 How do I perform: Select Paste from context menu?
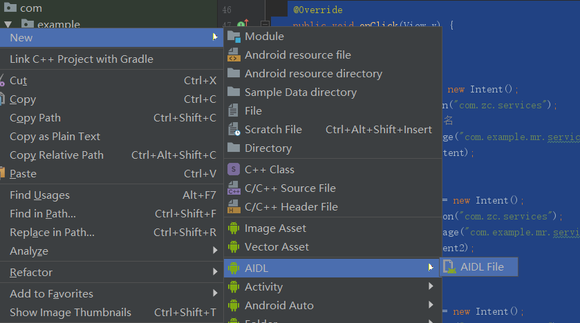pos(111,173)
